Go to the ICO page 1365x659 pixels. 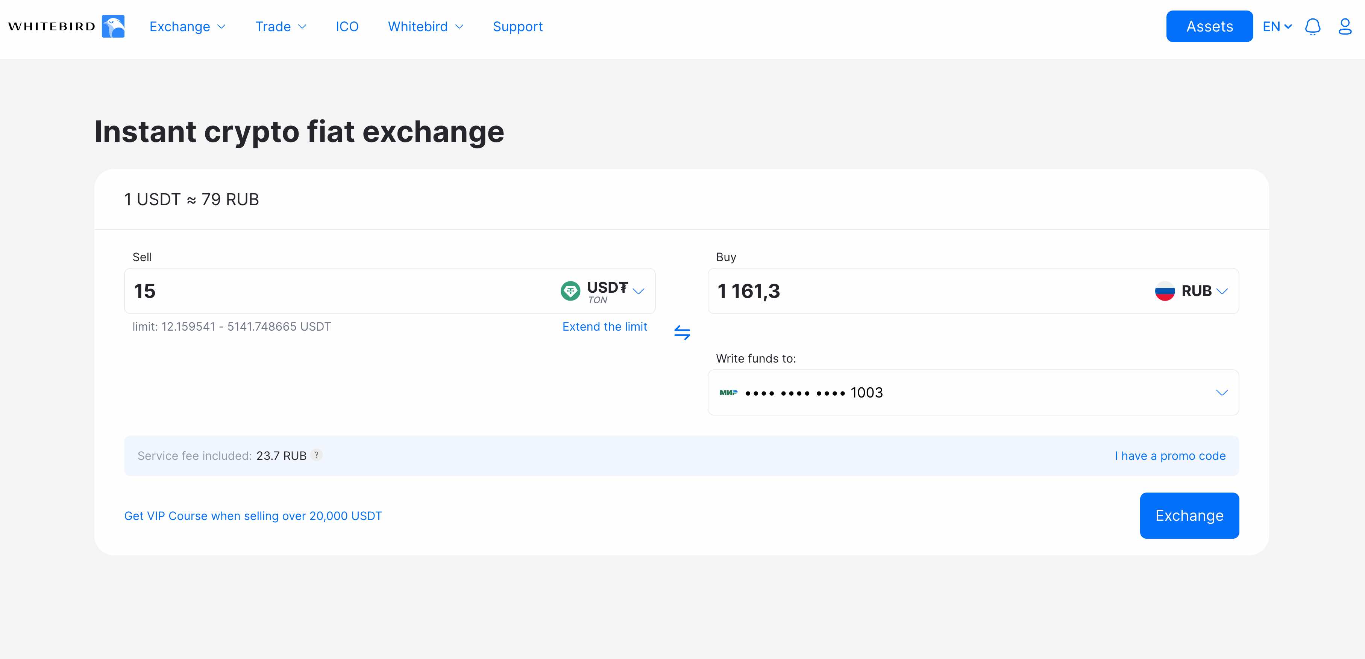347,26
